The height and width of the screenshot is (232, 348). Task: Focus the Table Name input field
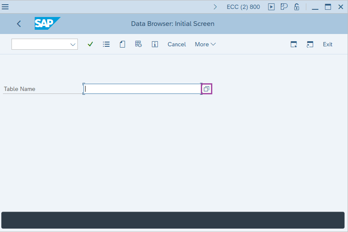142,89
